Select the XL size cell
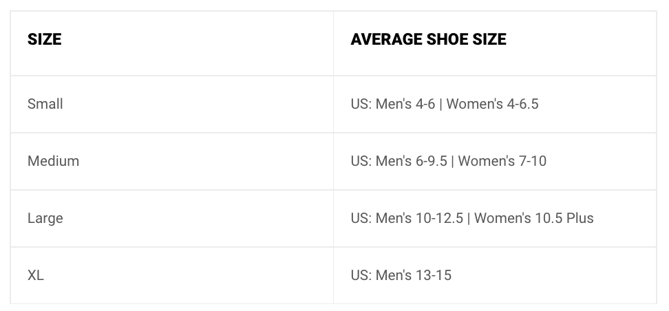 coord(171,275)
